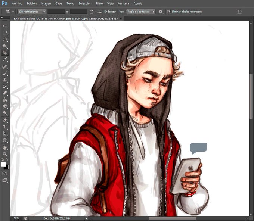The height and width of the screenshot is (221, 254).
Task: Select the Paint Bucket tool
Action: click(5, 100)
